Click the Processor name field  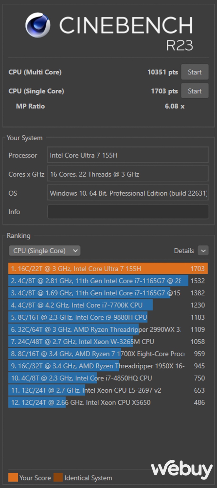click(x=128, y=155)
